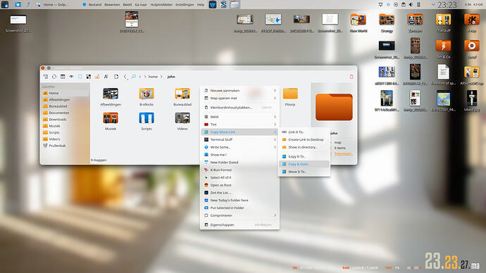Screen dimensions: 486x273
Task: Expand the Tint submenu
Action: click(x=239, y=125)
